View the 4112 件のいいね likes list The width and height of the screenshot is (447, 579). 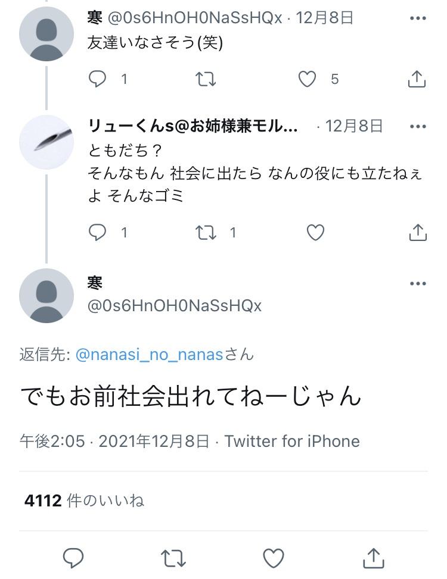point(84,500)
